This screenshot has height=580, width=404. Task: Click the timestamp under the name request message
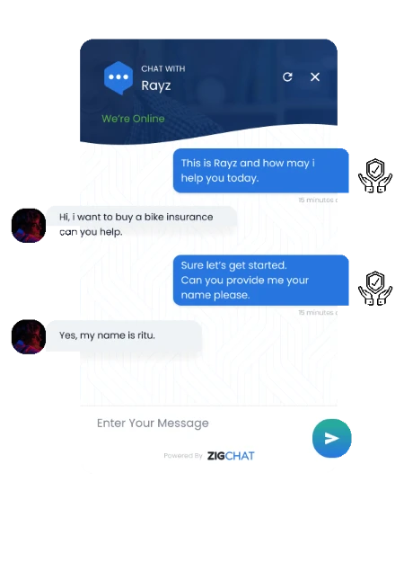(318, 313)
